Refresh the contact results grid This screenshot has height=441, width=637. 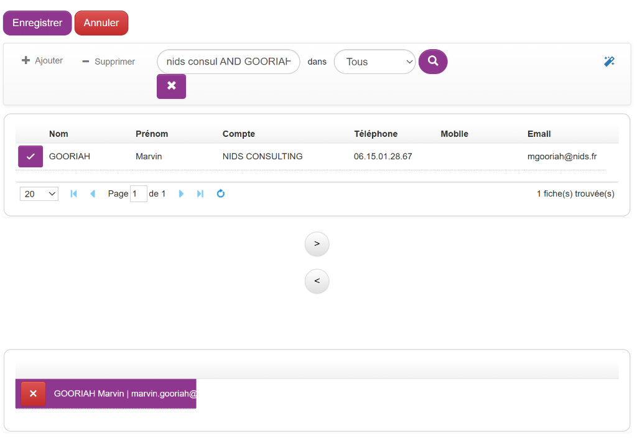coord(220,194)
